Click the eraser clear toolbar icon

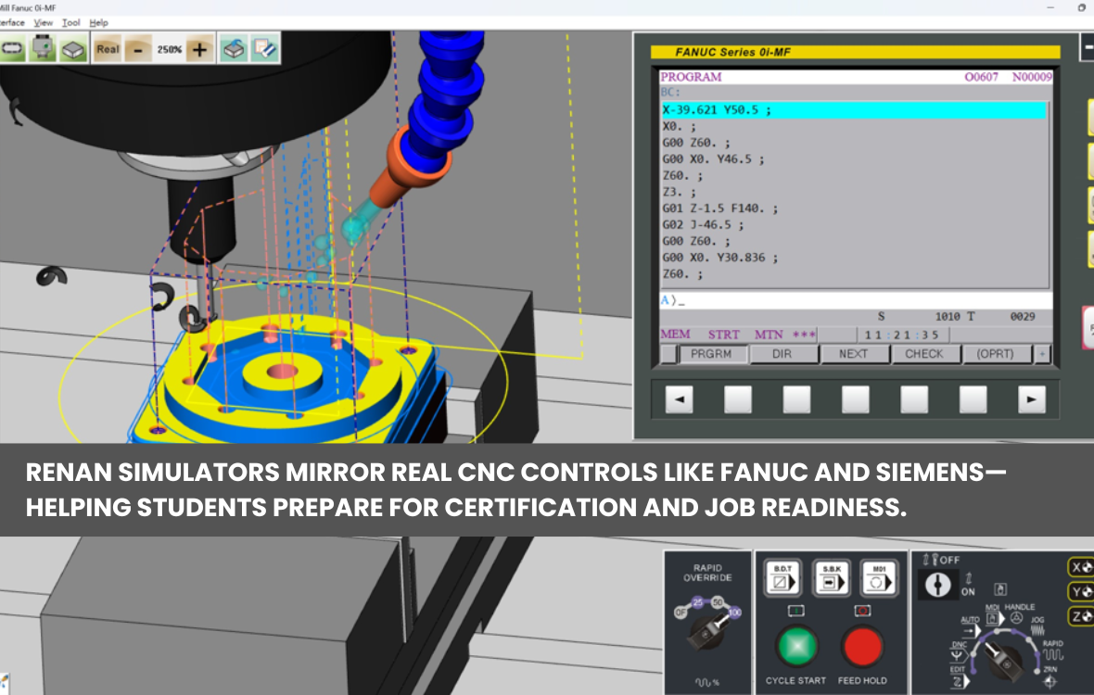[264, 49]
